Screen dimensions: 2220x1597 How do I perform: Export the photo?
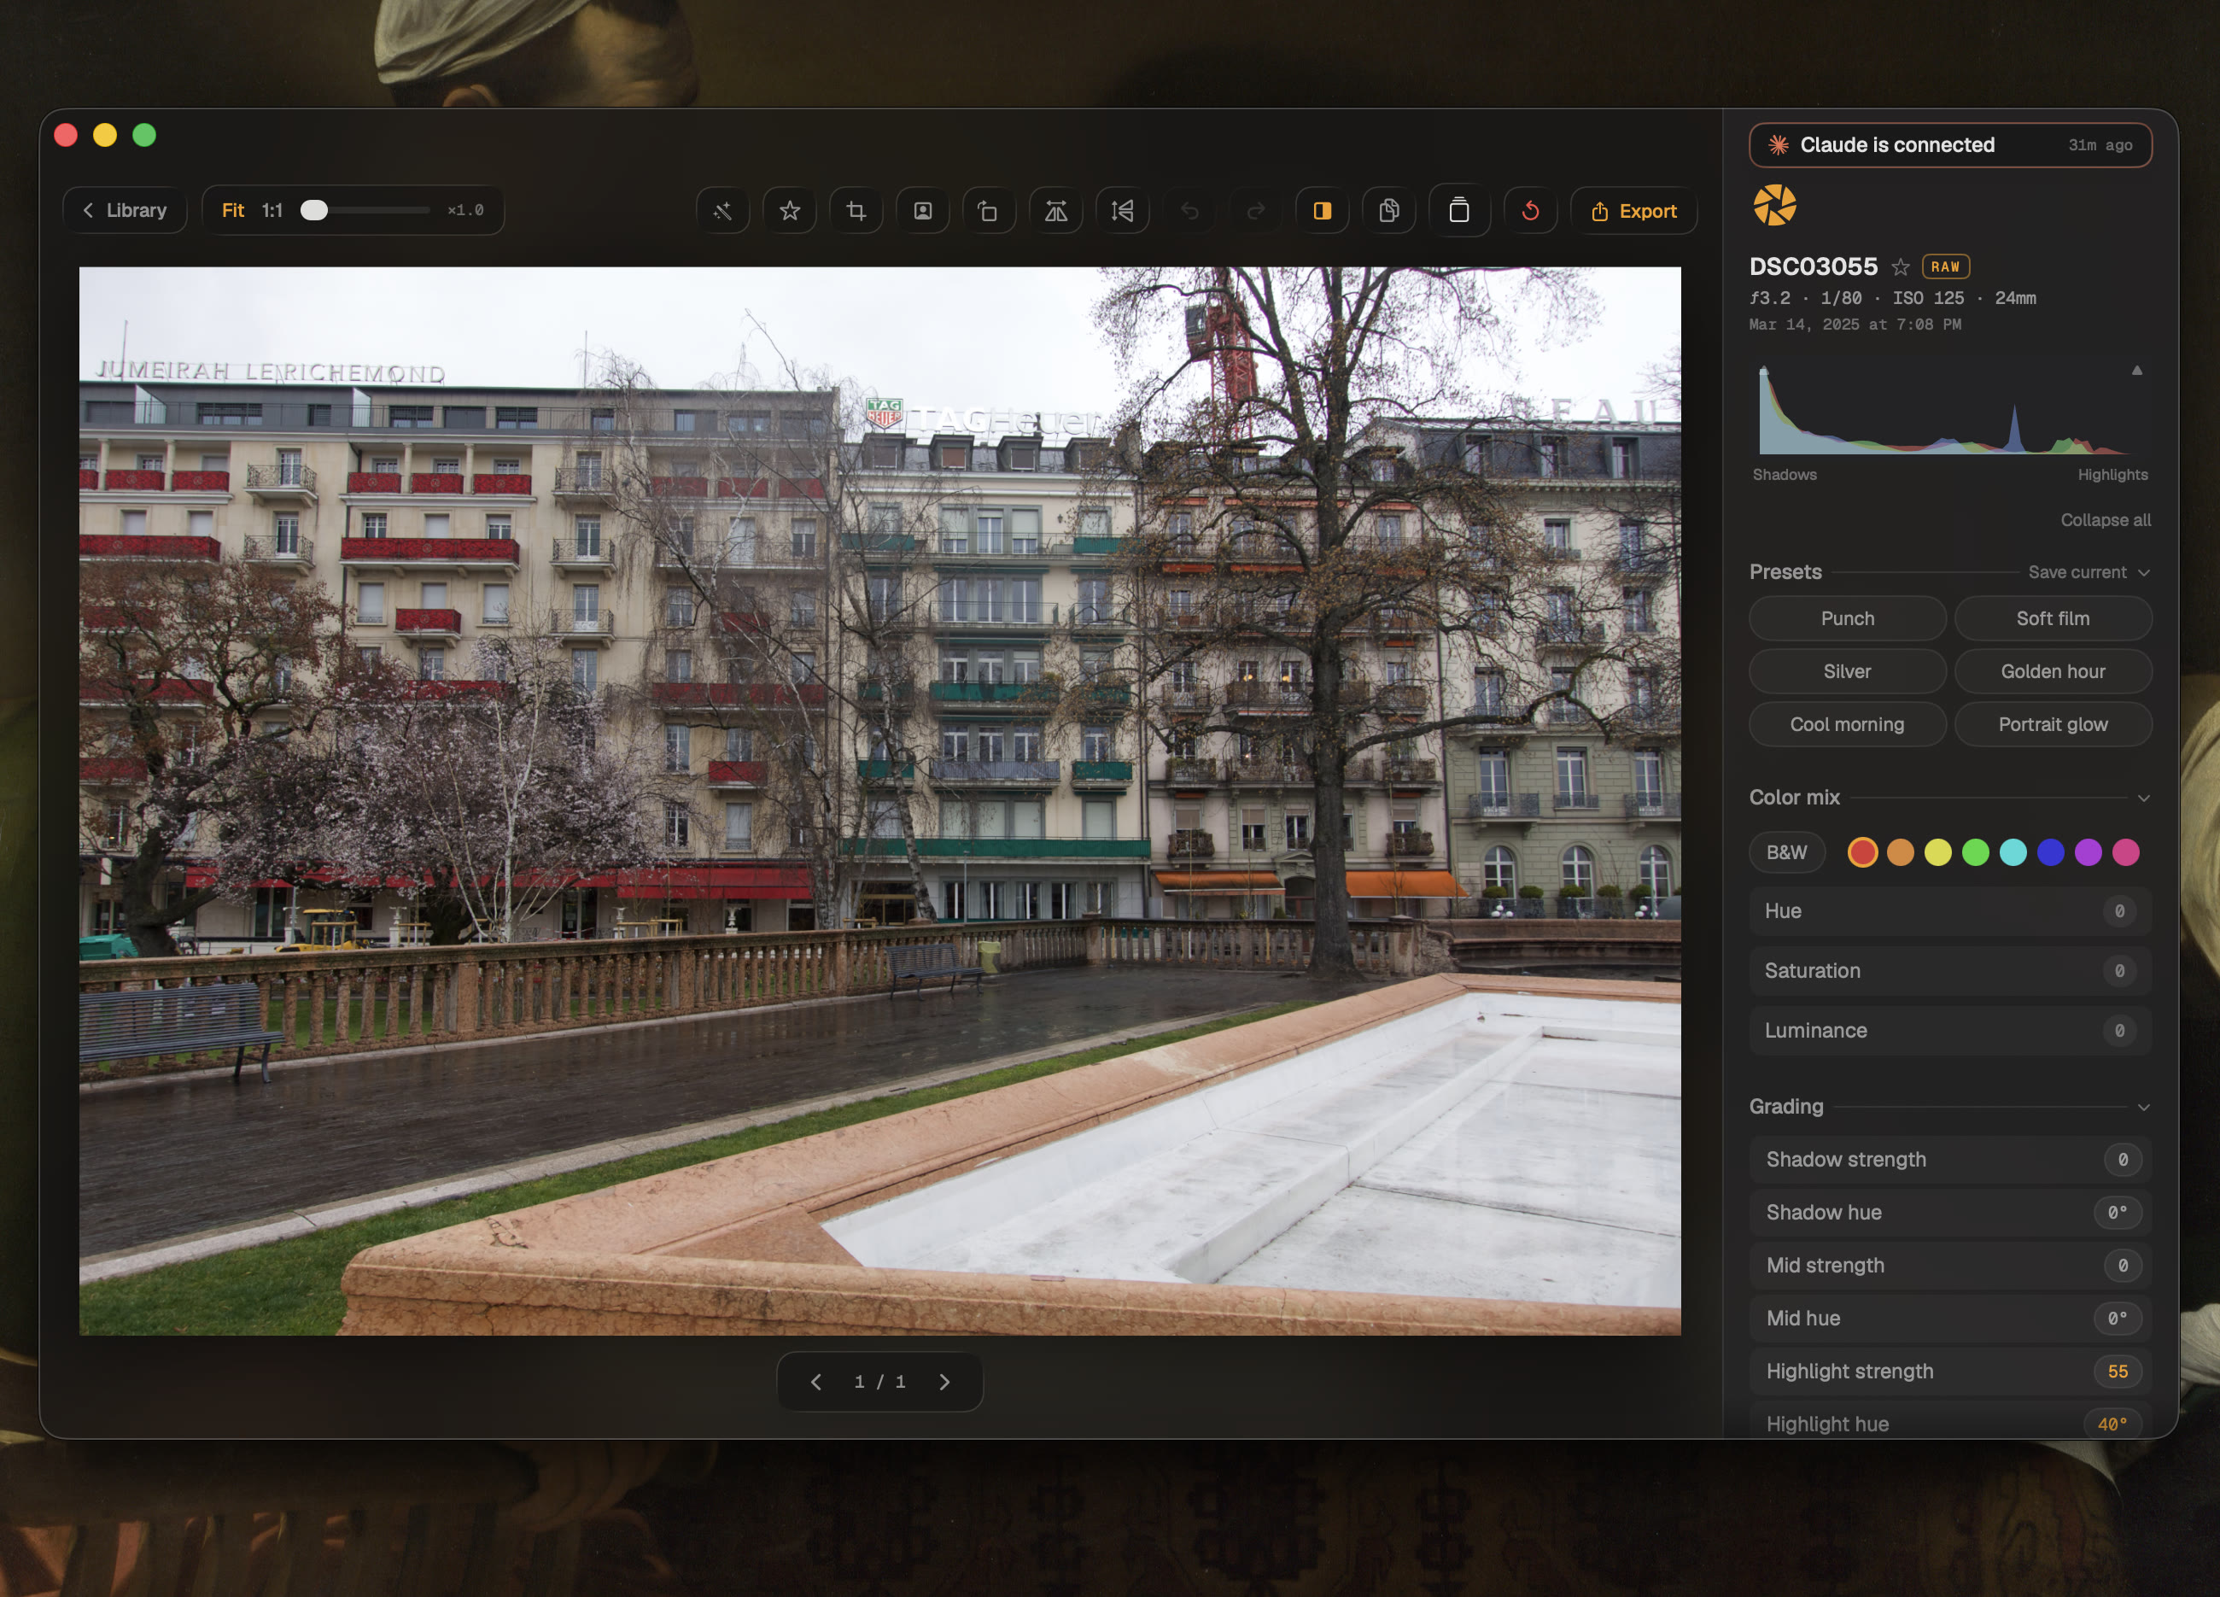pyautogui.click(x=1633, y=211)
